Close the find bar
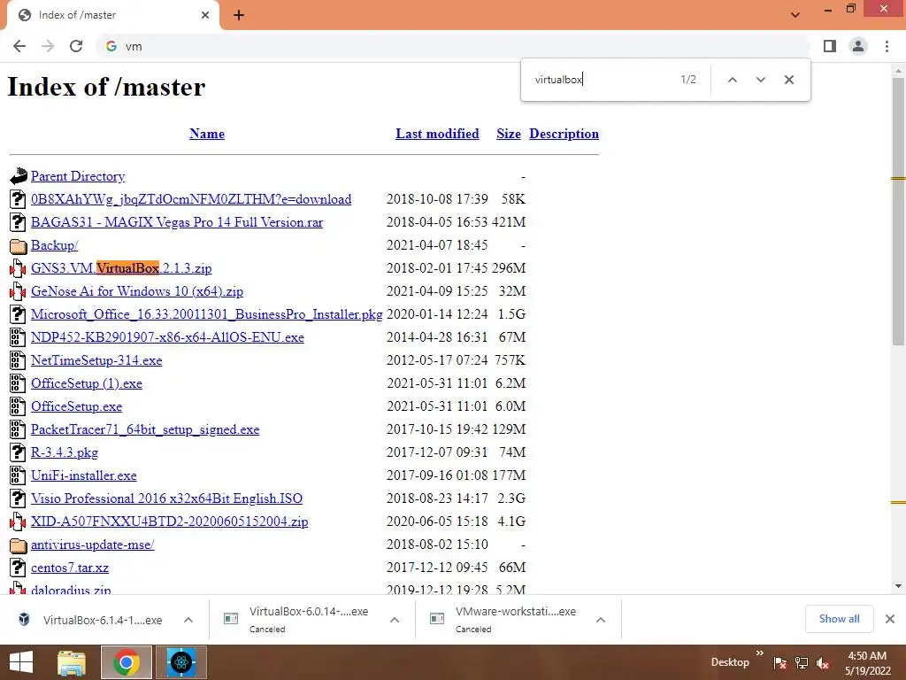 (788, 80)
